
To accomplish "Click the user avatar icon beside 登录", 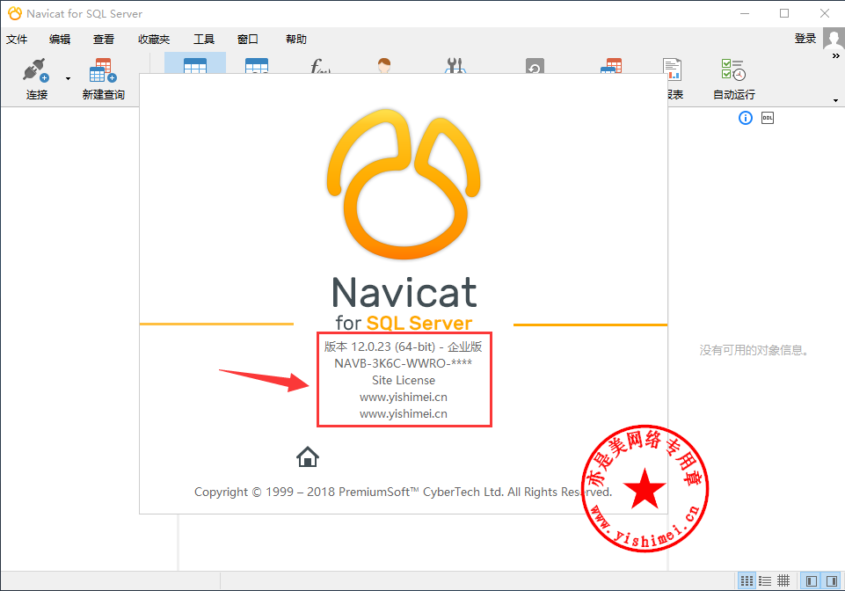I will click(834, 39).
